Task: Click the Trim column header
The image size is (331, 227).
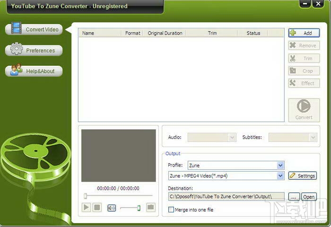Action: coord(212,33)
